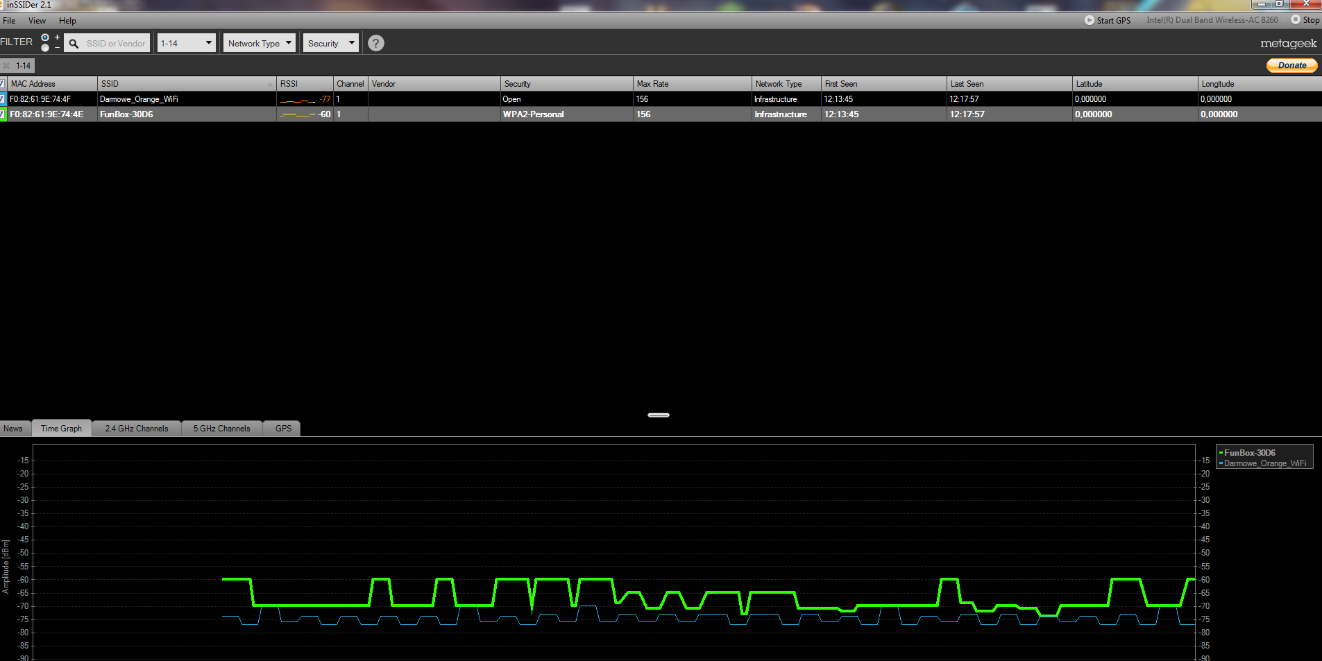
Task: Sort by Longitude column header
Action: click(x=1260, y=83)
